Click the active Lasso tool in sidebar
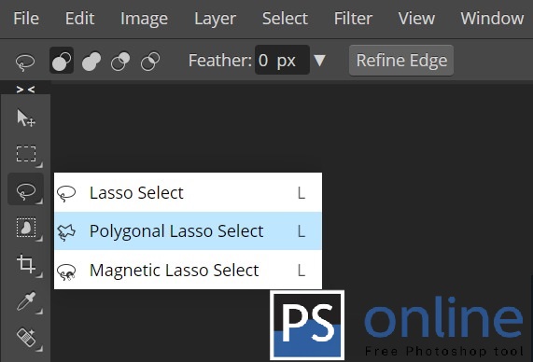This screenshot has height=362, width=533. (26, 189)
